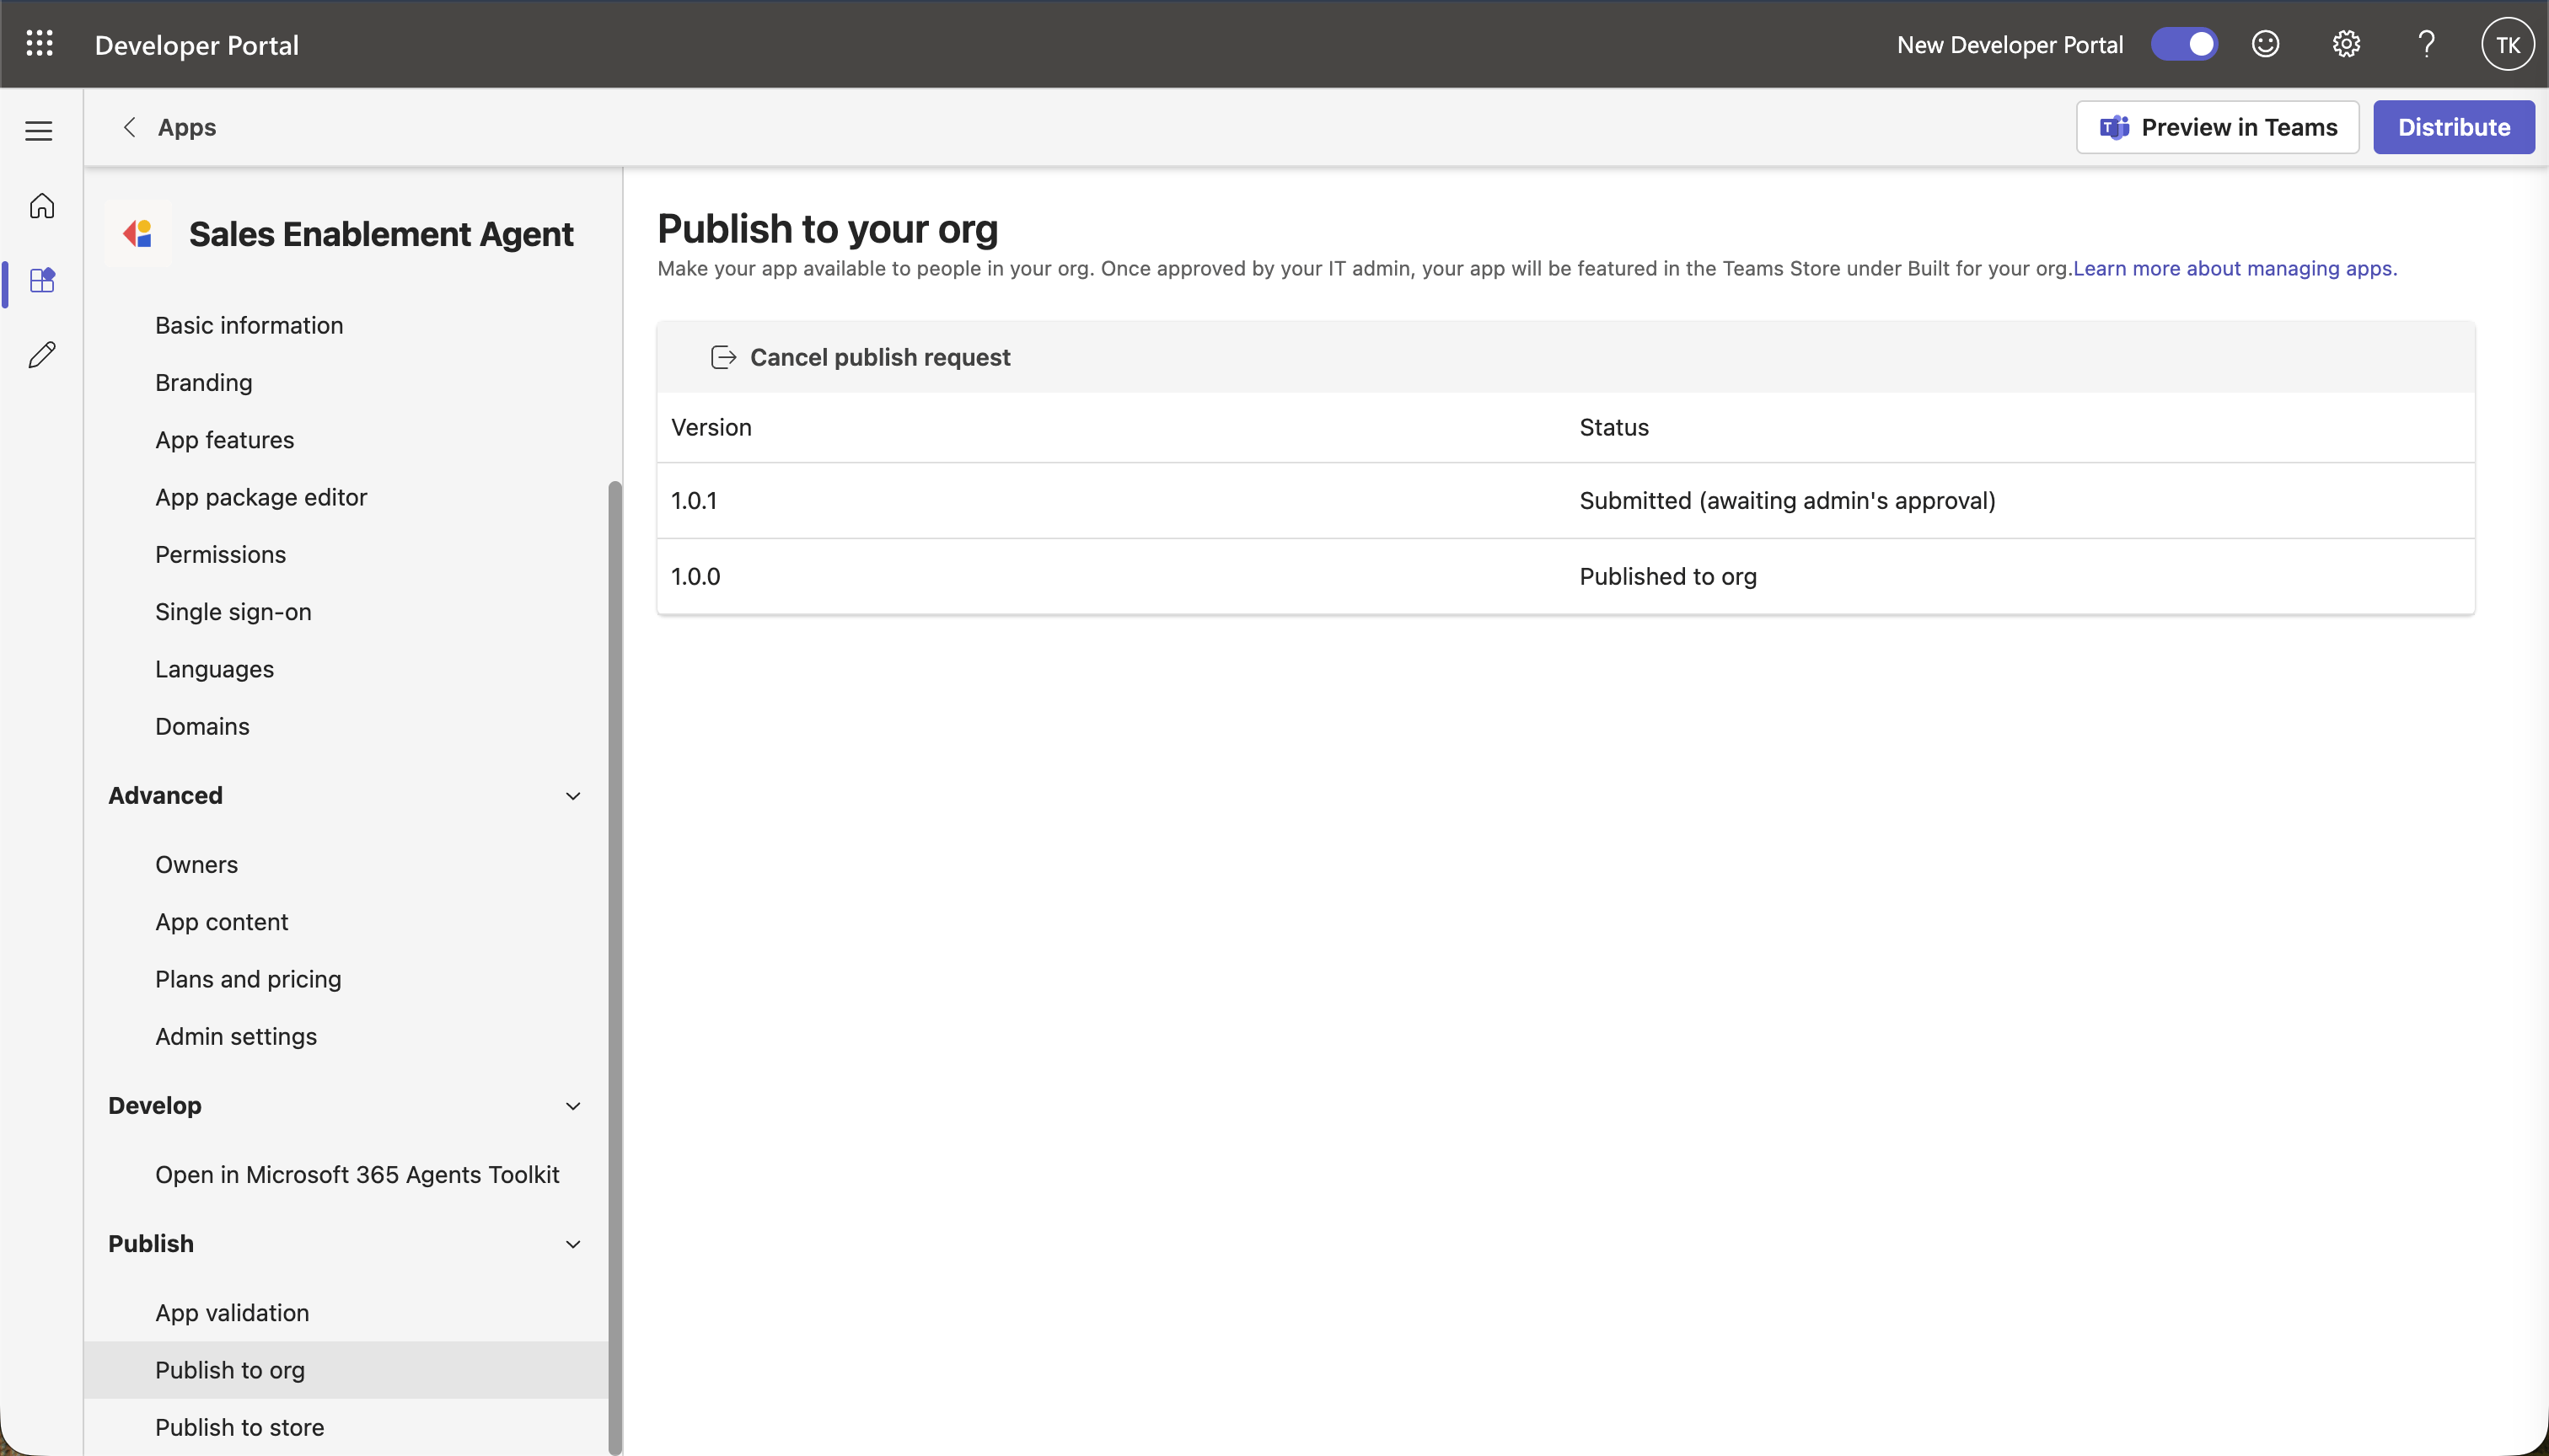Click the Preview in Teams button
The image size is (2549, 1456).
point(2217,127)
